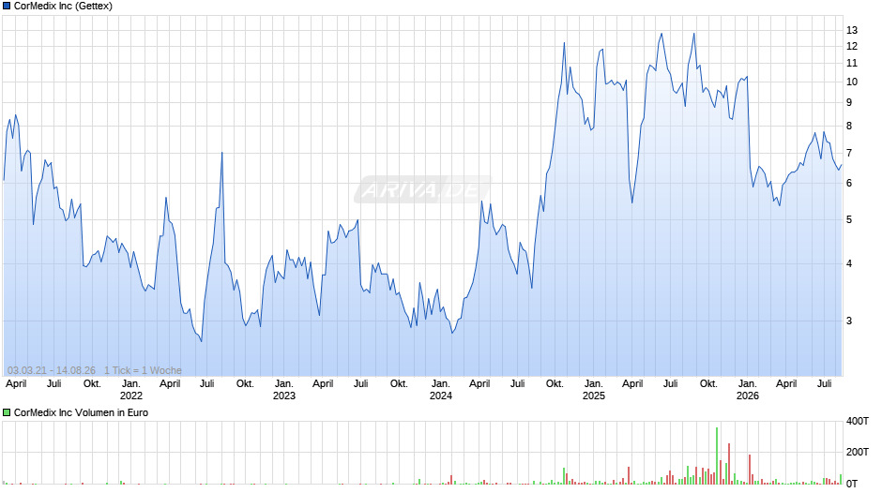Select the 'CorMedix Inc (Gettex)' chart title

pyautogui.click(x=63, y=7)
